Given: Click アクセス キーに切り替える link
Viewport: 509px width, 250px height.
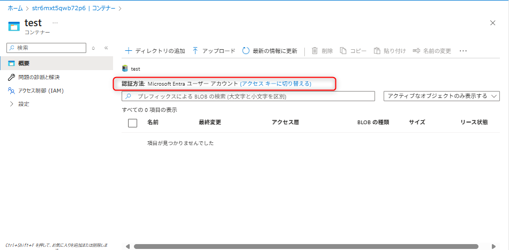Looking at the screenshot, I should (275, 84).
